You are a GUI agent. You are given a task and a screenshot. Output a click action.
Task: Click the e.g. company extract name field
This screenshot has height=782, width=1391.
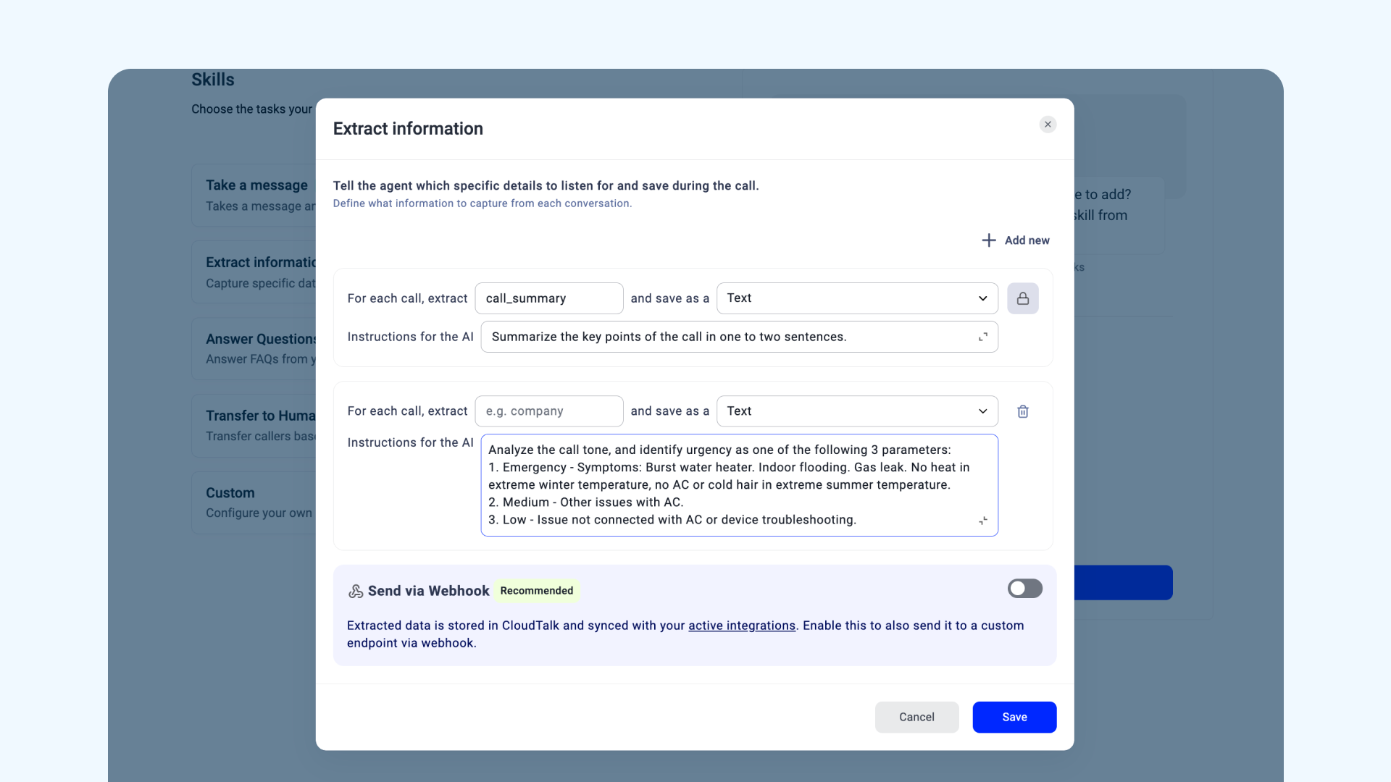pos(548,411)
